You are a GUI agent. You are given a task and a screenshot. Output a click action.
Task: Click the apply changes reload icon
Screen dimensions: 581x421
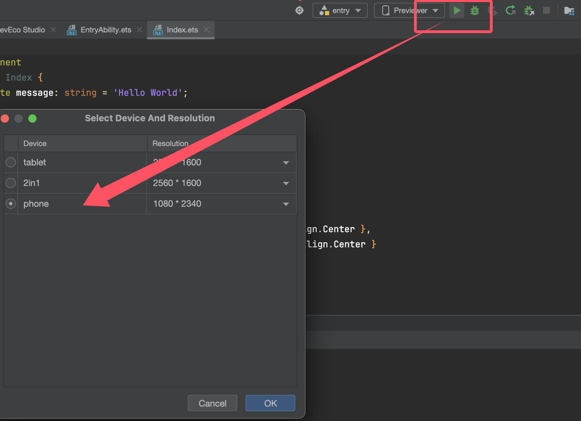pos(511,11)
